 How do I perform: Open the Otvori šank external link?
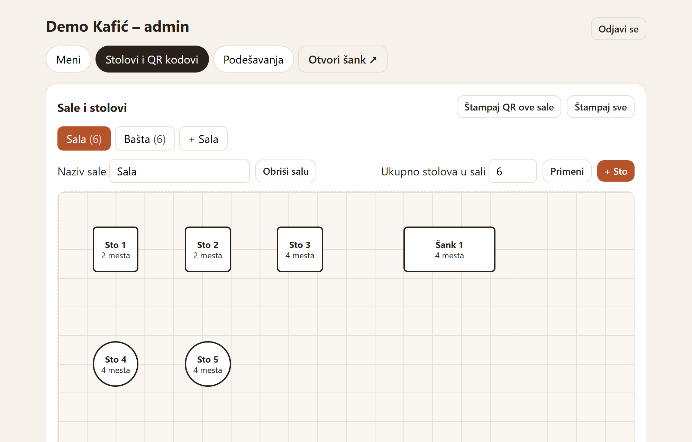(343, 59)
